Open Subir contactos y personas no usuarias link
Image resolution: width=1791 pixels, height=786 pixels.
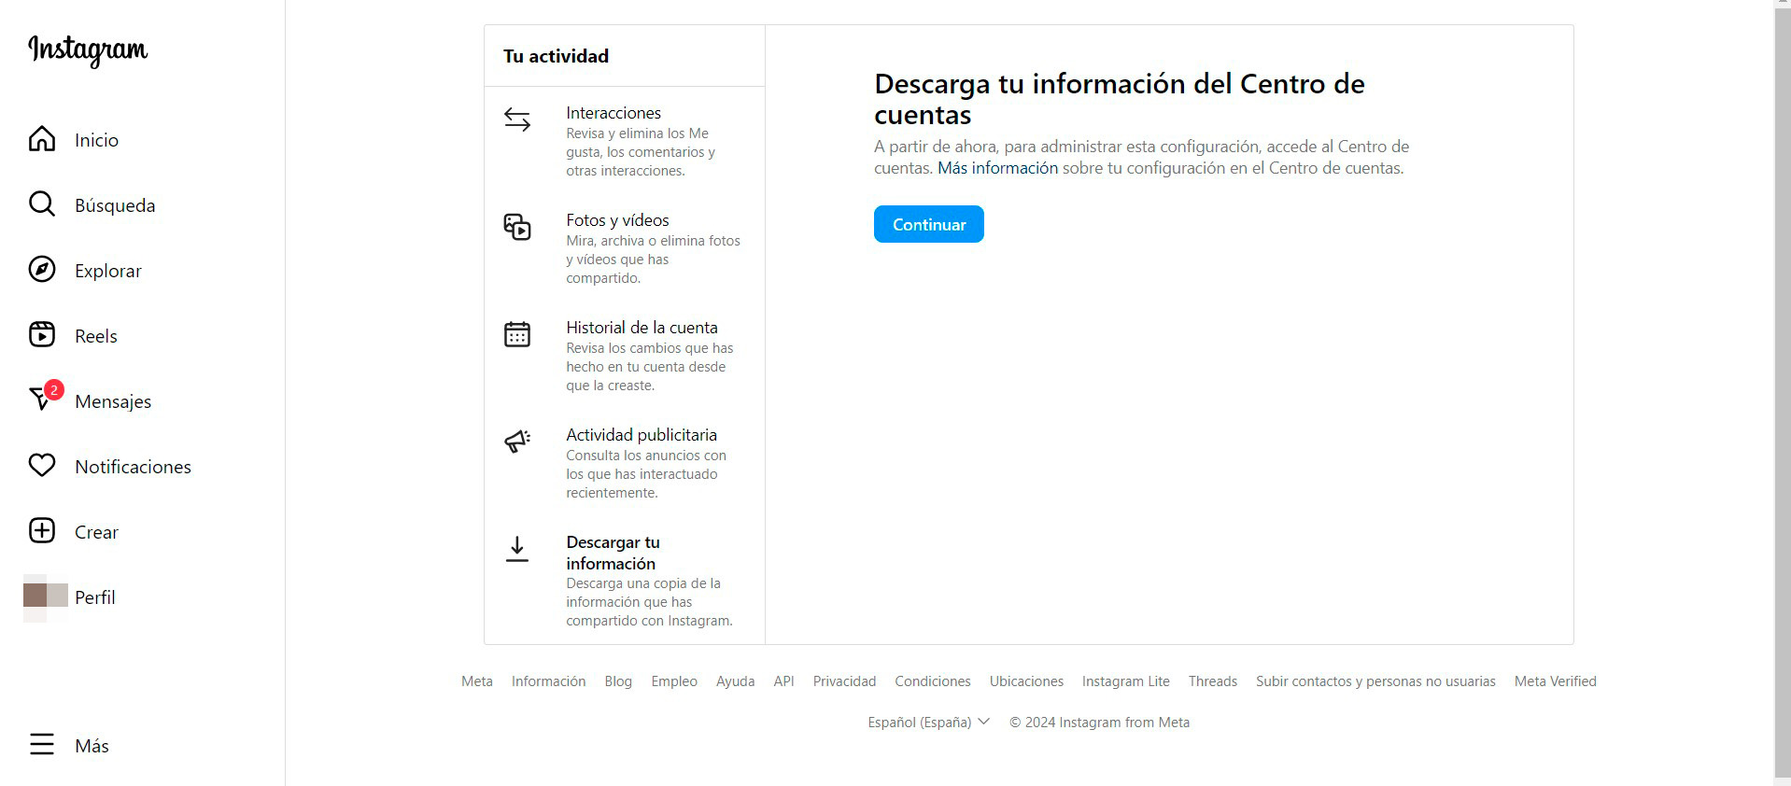point(1375,681)
